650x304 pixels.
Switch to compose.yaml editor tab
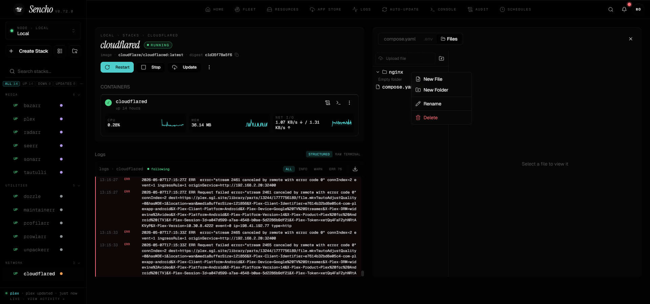point(400,39)
